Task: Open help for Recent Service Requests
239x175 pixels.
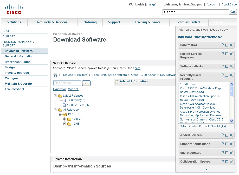Action: [x=223, y=54]
